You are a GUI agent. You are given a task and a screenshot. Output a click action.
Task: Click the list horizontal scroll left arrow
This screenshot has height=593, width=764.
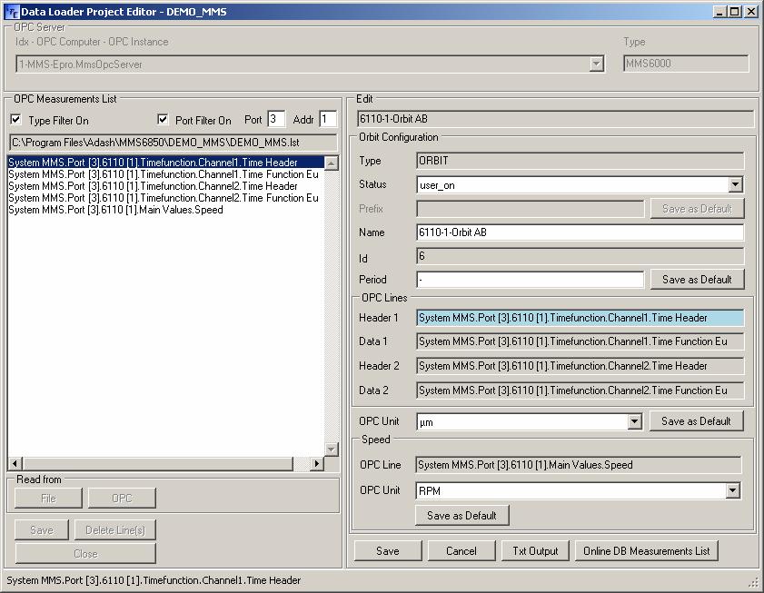point(15,463)
